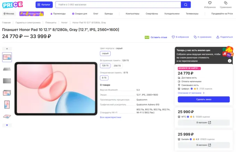
Task: Show next thumbnails with down arrow
Action: 7,125
